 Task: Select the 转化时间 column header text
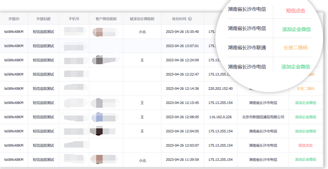point(179,19)
